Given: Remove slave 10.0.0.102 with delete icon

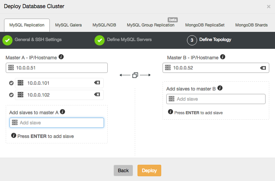Looking at the screenshot, I should (97, 95).
